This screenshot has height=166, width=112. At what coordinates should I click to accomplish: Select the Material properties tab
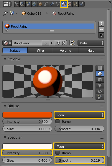[64, 4]
